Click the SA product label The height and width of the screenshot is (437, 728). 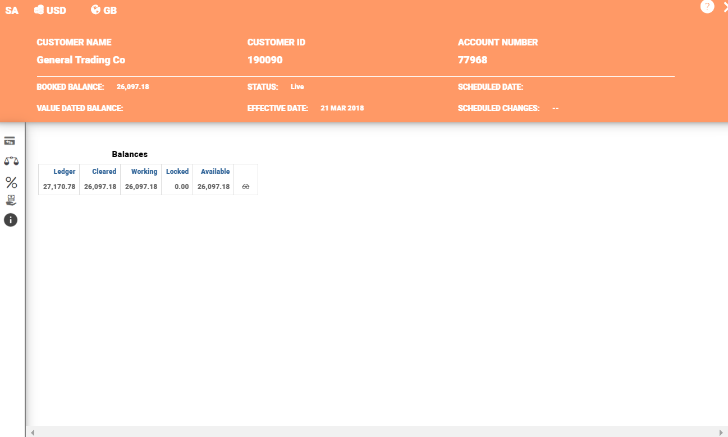point(12,11)
